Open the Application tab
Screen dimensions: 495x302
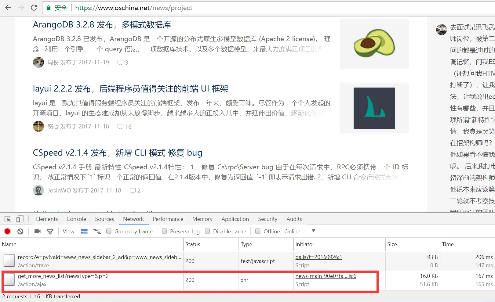click(235, 219)
